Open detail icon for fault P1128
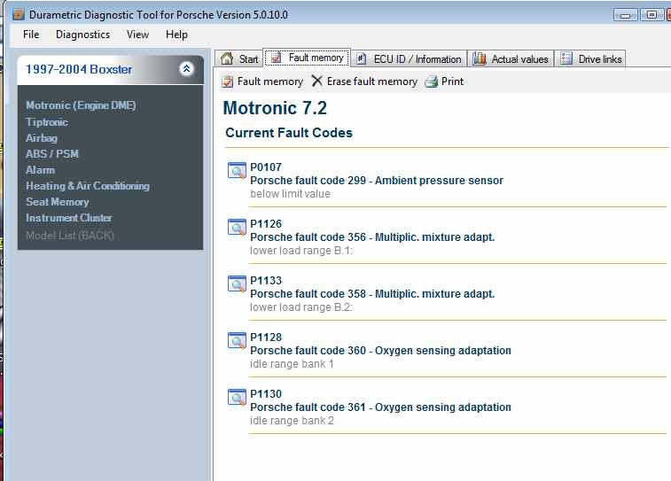 (x=237, y=341)
